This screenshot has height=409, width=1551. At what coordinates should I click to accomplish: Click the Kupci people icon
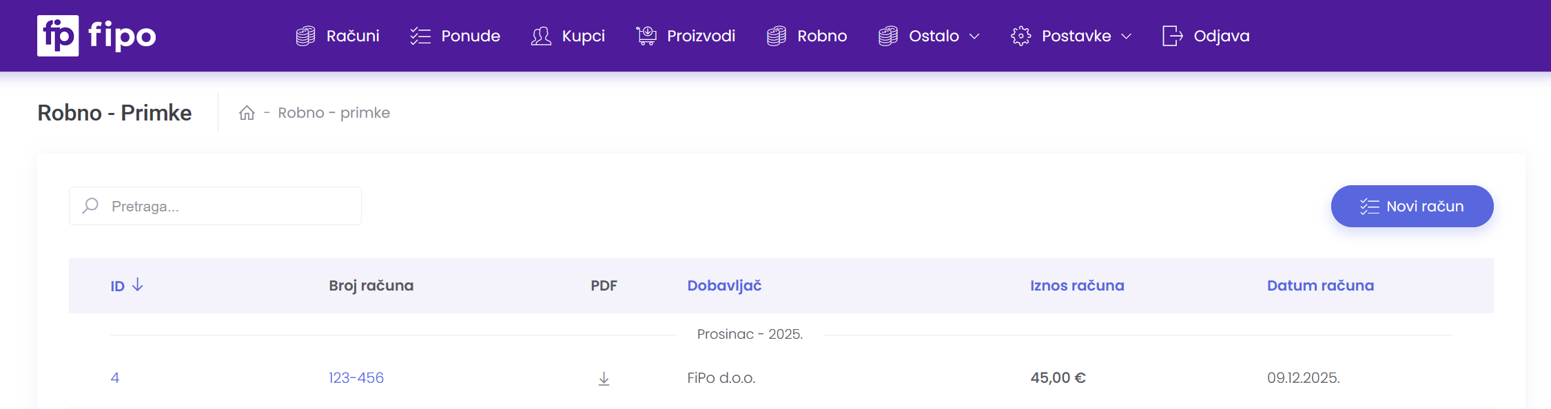pos(541,36)
